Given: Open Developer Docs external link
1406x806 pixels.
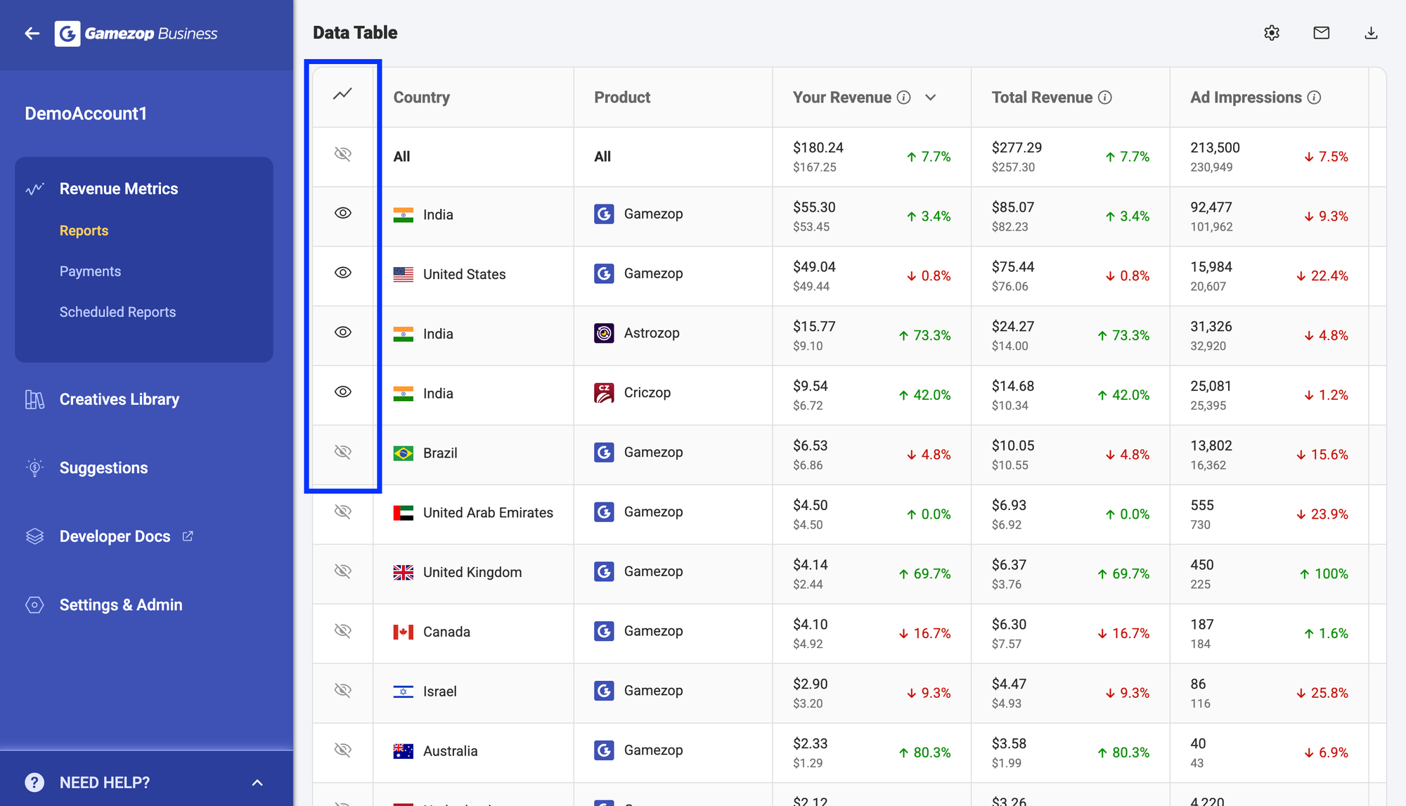Looking at the screenshot, I should point(115,536).
